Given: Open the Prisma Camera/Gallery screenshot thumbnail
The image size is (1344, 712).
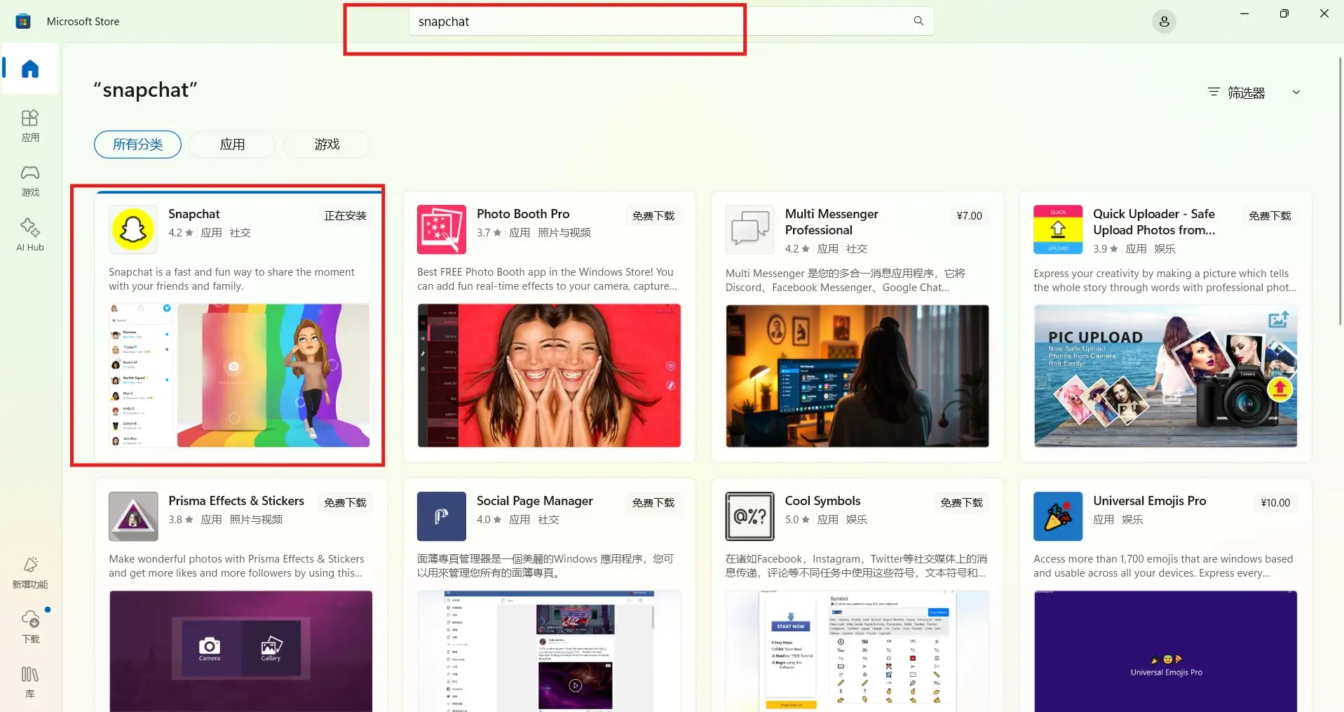Looking at the screenshot, I should coord(240,651).
